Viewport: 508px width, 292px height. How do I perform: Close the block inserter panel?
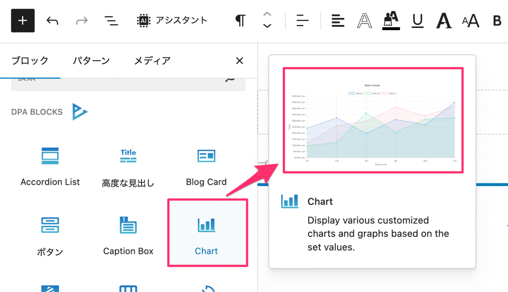[x=239, y=61]
